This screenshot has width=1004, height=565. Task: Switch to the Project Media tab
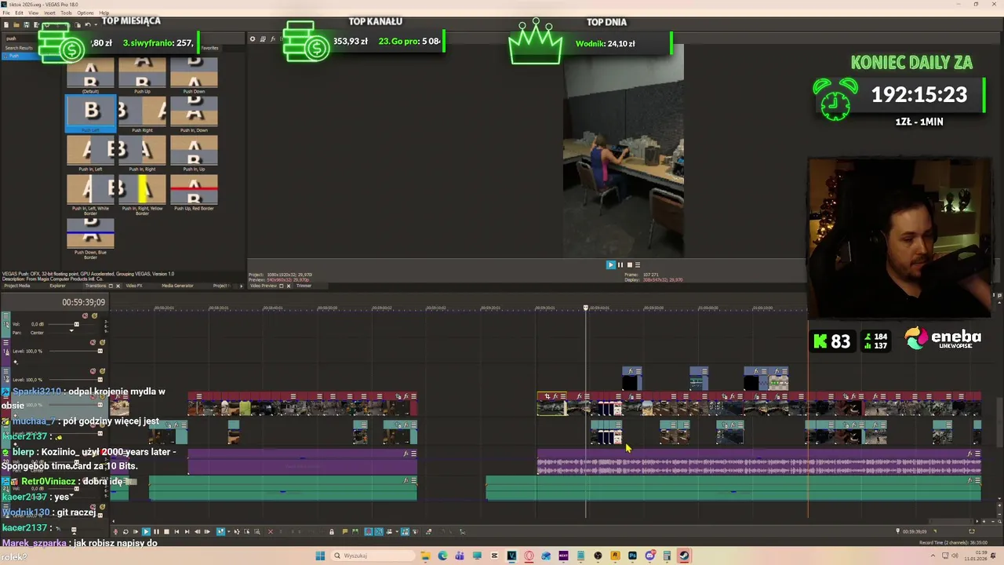pos(17,286)
